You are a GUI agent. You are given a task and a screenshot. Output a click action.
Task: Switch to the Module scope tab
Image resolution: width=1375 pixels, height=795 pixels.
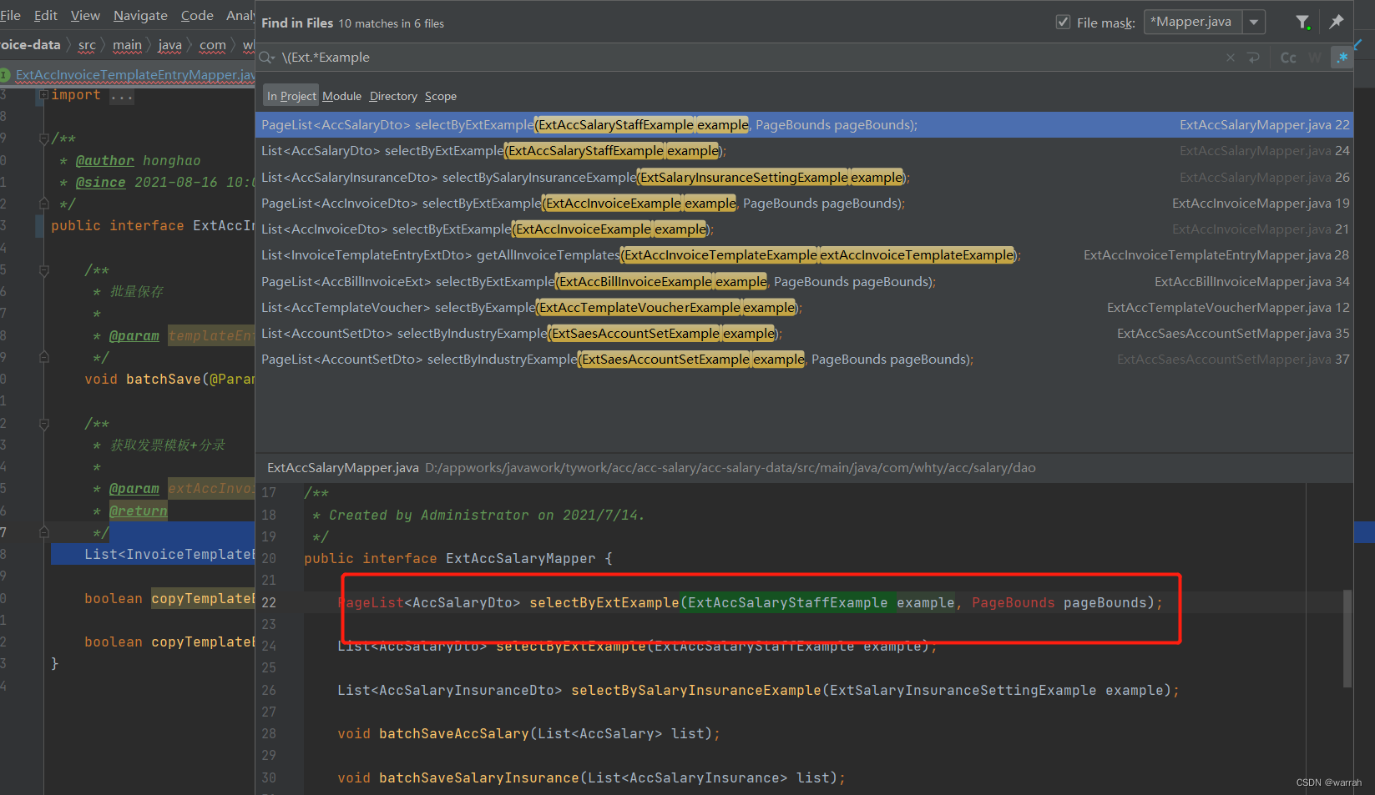click(x=342, y=96)
